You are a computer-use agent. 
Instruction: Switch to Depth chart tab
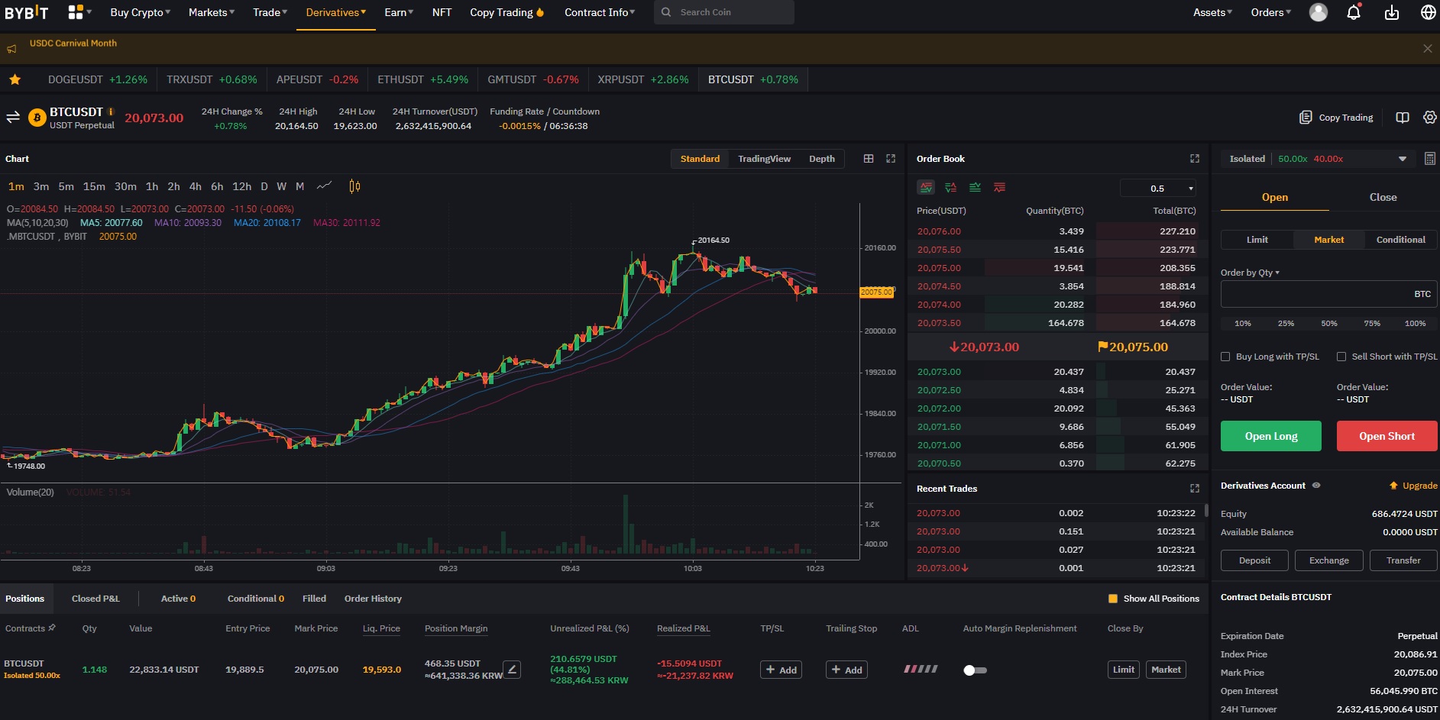tap(822, 159)
